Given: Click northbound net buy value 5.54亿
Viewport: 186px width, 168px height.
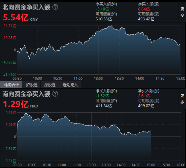Looking at the screenshot, I should coord(16,18).
